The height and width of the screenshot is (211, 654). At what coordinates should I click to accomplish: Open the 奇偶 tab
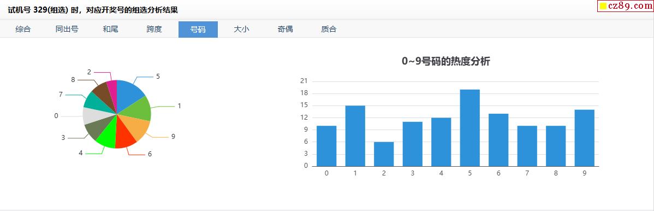click(x=286, y=30)
